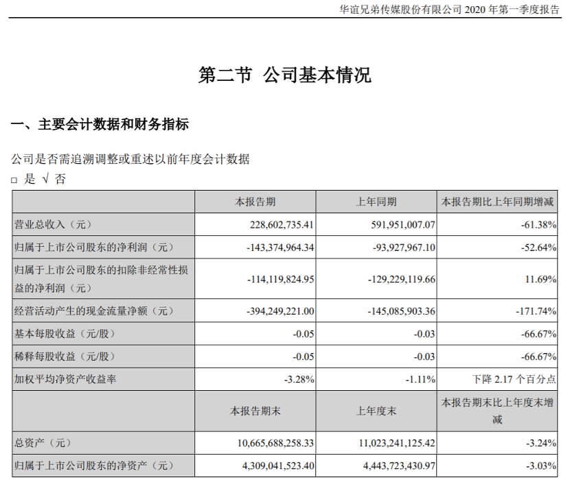Click row label 经营活动产生的现金流量净额（元）

(94, 311)
